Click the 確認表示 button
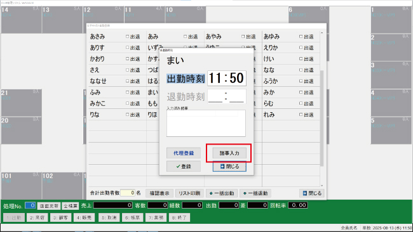Screen dimensions: 413x232 (159, 193)
